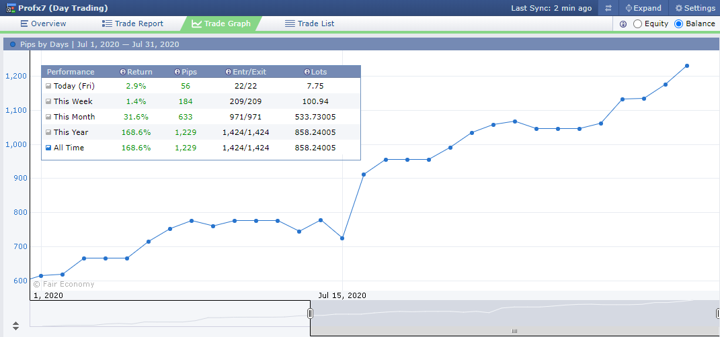The height and width of the screenshot is (337, 720).
Task: Click the 971/971 Entr/Exit value
Action: point(245,117)
